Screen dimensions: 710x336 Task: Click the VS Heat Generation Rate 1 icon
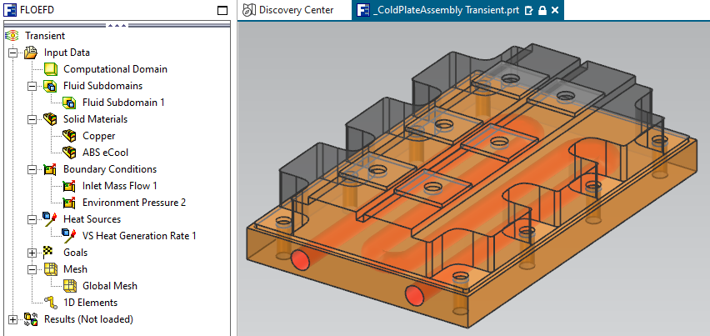(x=70, y=236)
